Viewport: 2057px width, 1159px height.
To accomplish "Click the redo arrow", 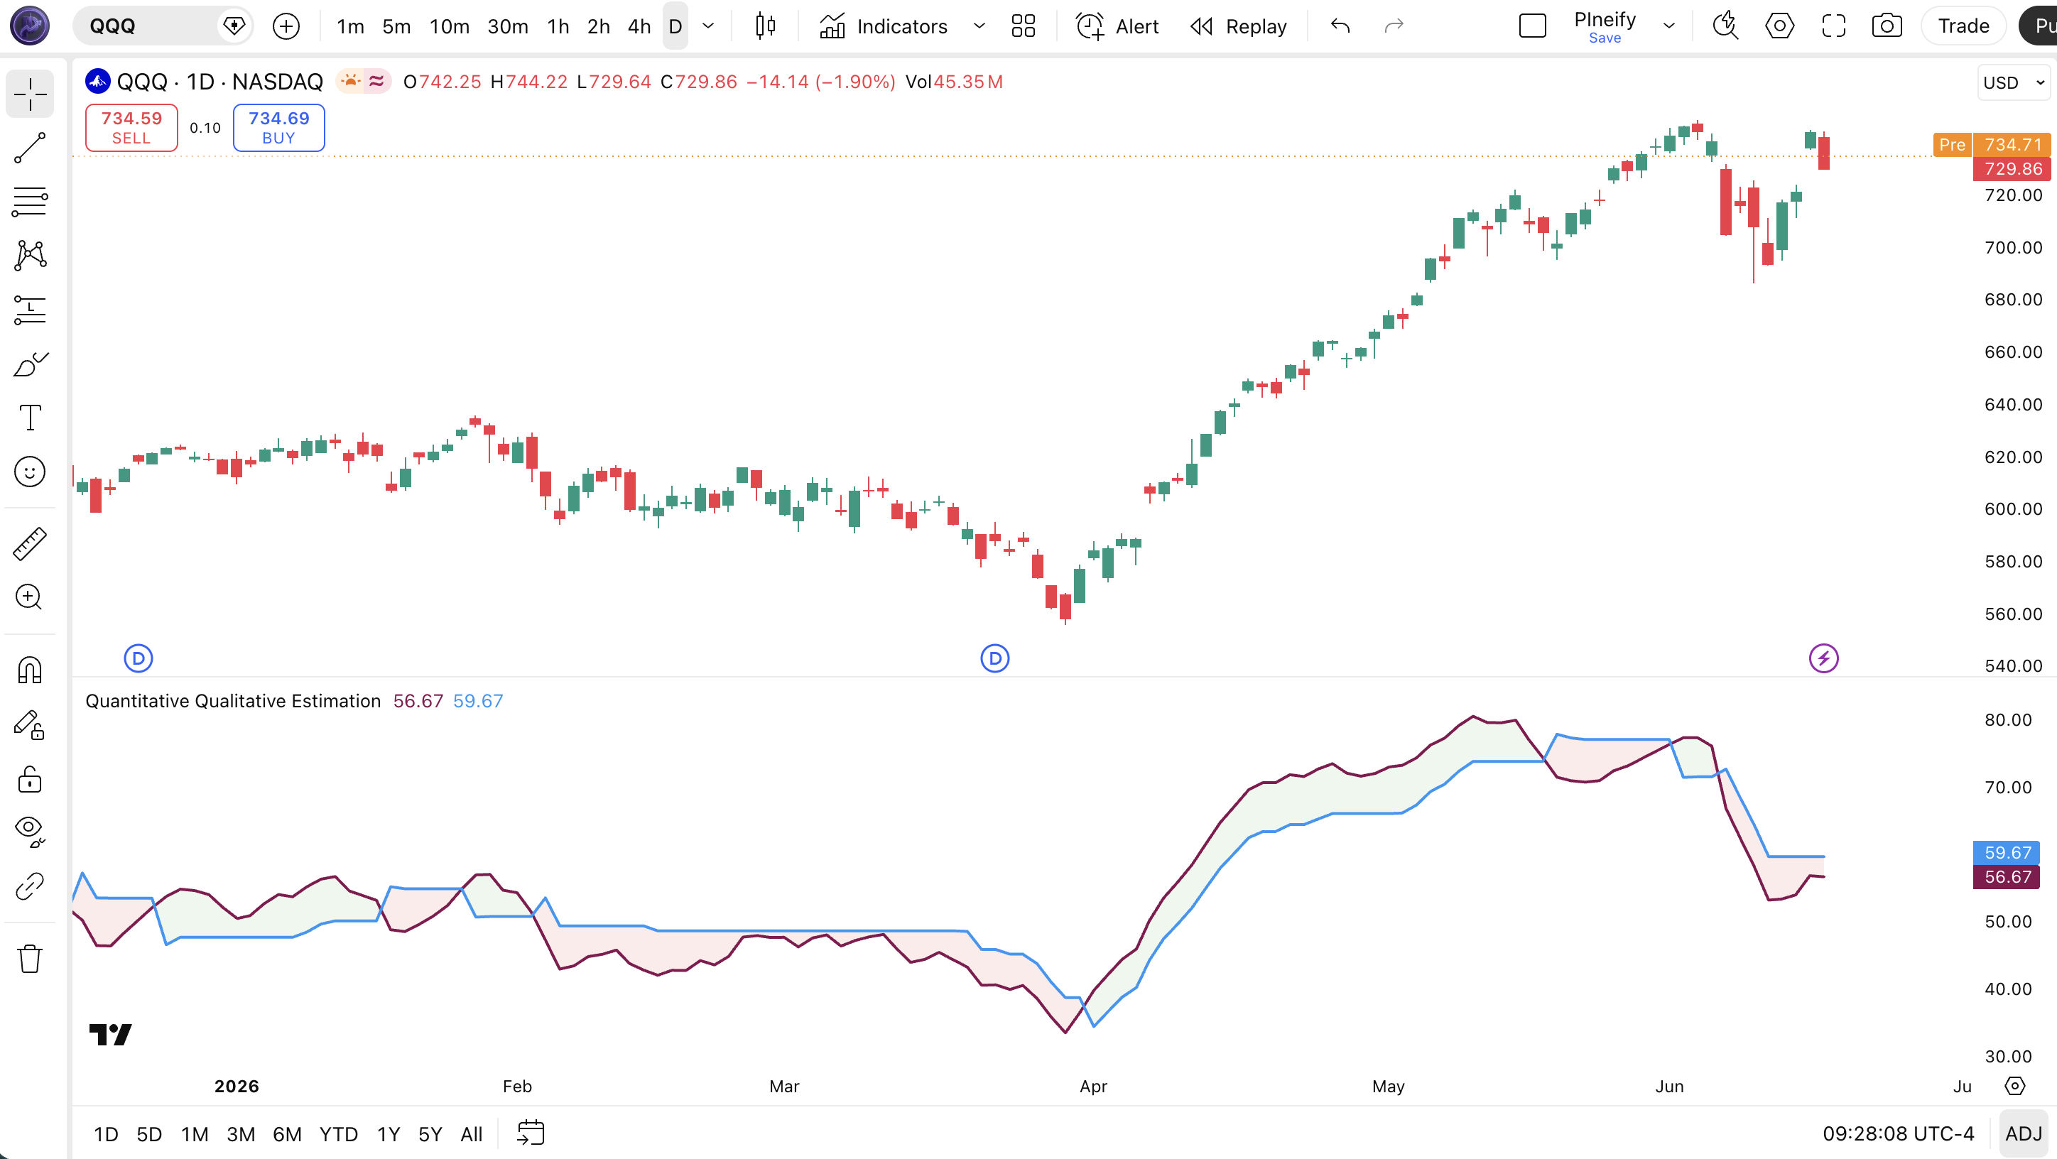I will tap(1394, 26).
